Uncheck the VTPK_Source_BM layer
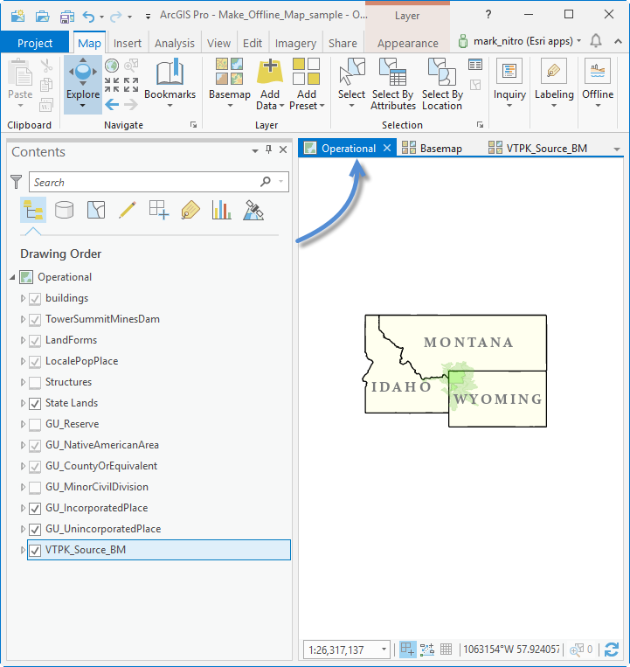Screen dimensions: 630x667 [x=35, y=551]
